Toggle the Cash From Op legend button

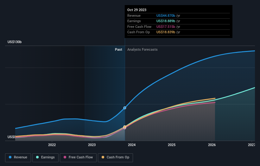pyautogui.click(x=115, y=157)
